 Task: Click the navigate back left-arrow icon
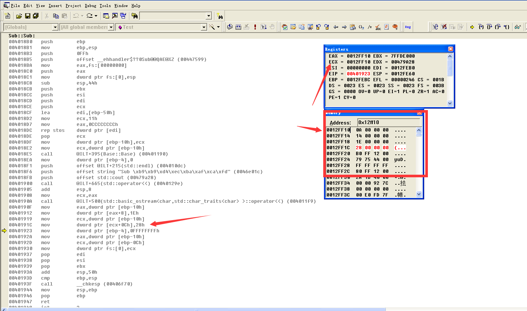[336, 27]
